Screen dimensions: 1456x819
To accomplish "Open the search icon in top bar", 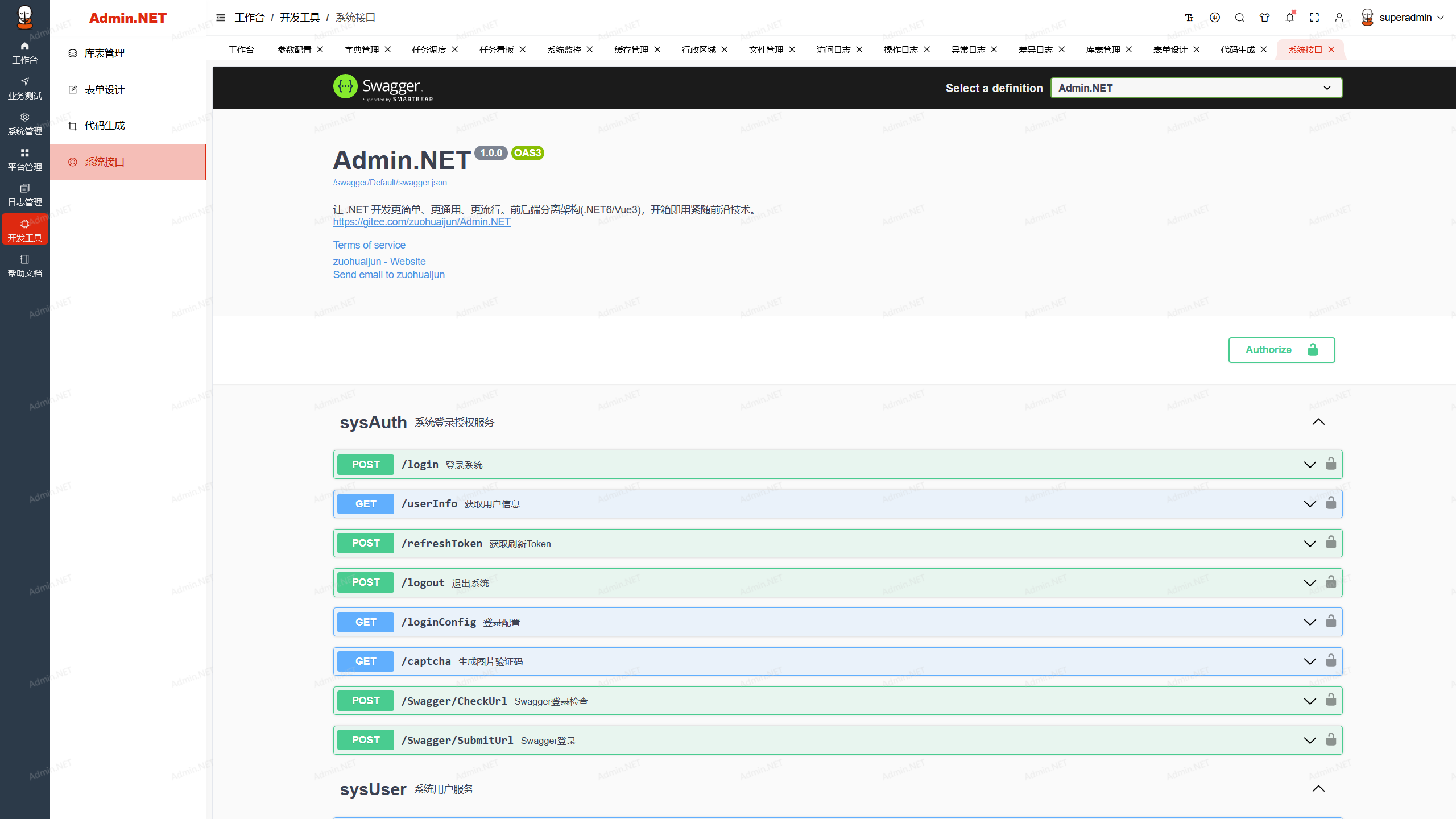I will tap(1240, 18).
